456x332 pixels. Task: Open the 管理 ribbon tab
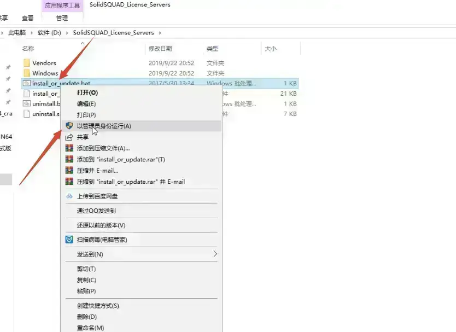[62, 18]
